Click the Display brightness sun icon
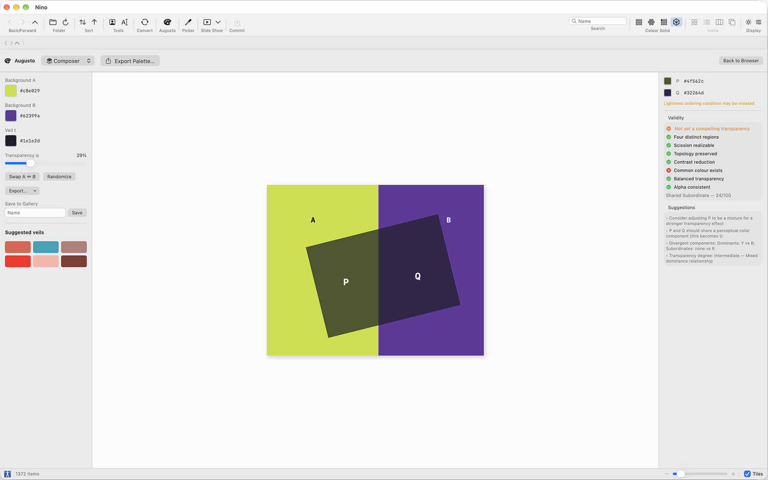 click(x=749, y=22)
